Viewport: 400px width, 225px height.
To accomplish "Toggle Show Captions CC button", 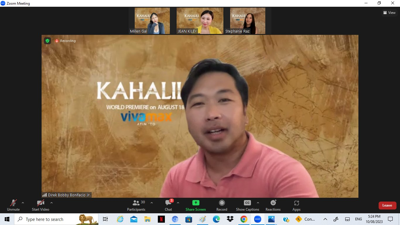I will point(247,205).
